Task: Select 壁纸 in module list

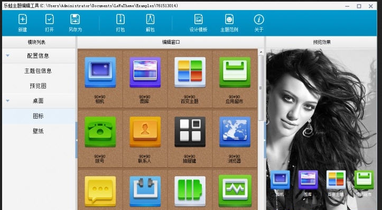Action: (38, 131)
